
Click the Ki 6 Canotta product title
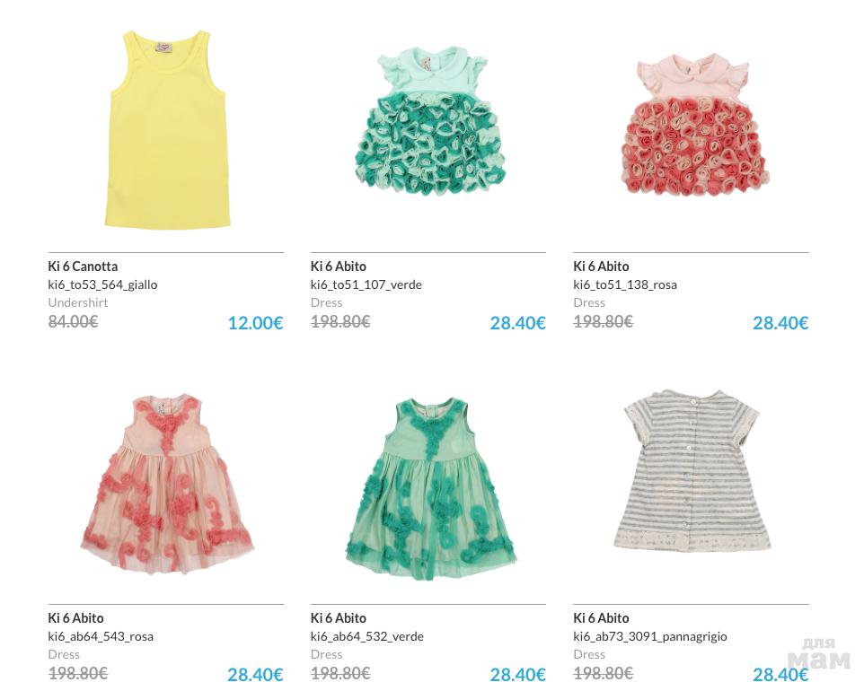pyautogui.click(x=83, y=267)
